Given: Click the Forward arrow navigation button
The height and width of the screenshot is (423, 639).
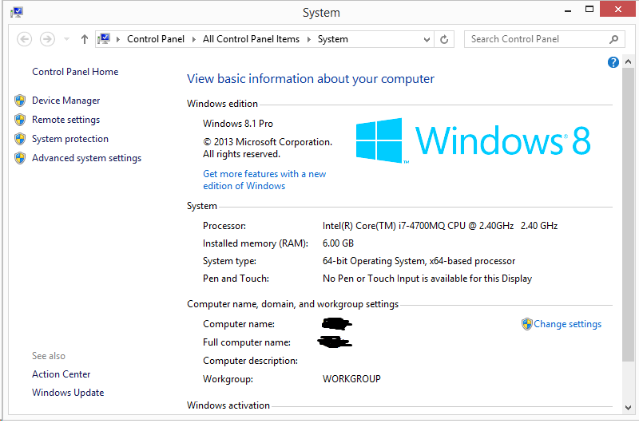Looking at the screenshot, I should point(47,39).
